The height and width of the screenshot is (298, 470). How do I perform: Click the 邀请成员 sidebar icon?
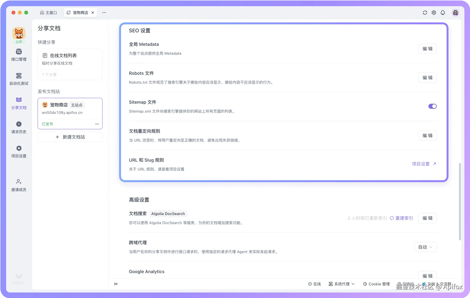click(x=19, y=185)
